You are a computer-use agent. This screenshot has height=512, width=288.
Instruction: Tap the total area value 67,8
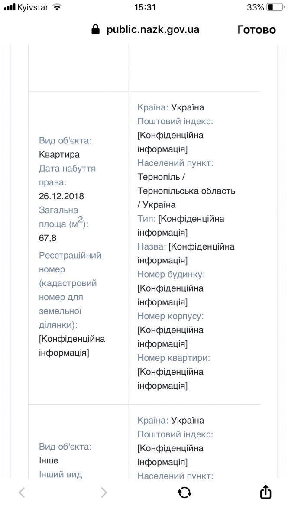(48, 238)
